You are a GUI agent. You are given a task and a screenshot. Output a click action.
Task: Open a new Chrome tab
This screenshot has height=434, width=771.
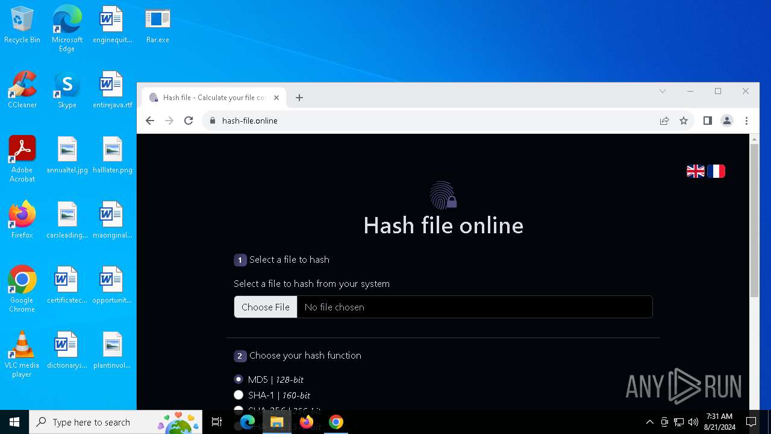tap(299, 98)
